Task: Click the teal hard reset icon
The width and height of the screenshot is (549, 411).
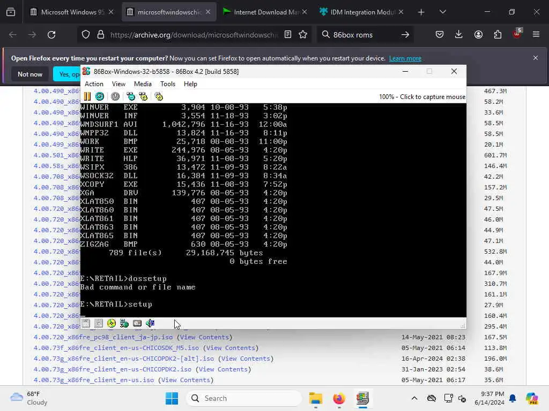Action: [100, 96]
